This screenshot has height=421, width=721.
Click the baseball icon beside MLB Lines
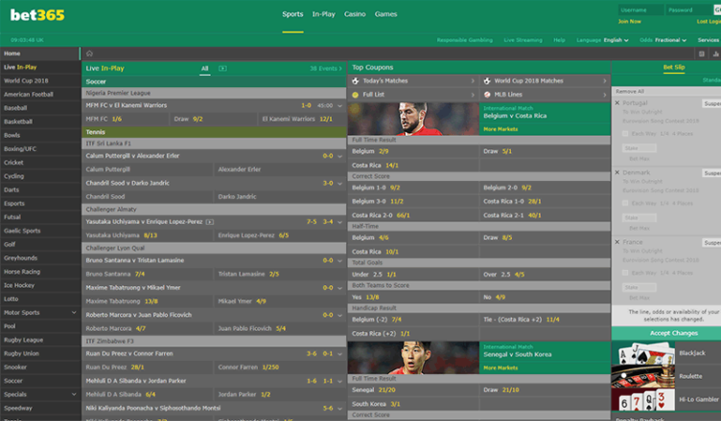click(x=487, y=95)
